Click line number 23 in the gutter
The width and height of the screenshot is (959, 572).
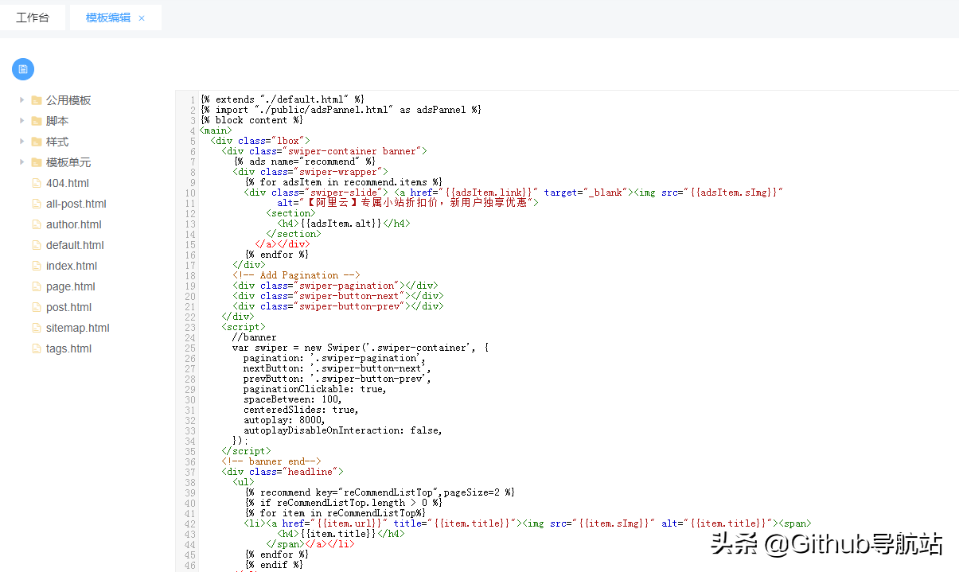(190, 327)
